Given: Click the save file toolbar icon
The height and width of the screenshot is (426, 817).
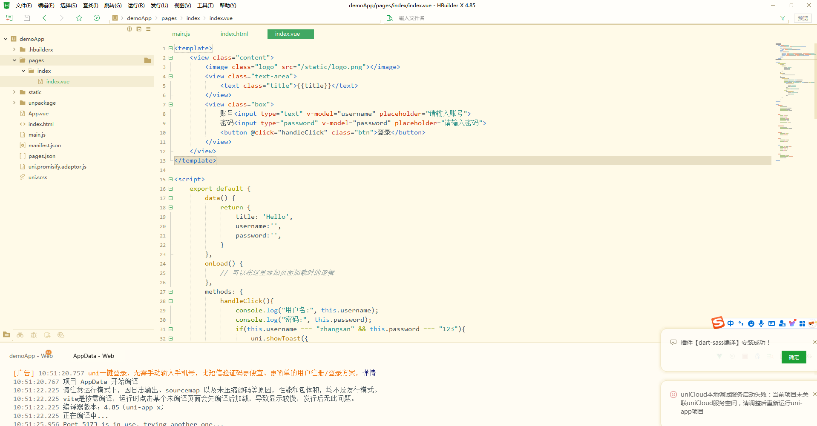Looking at the screenshot, I should (27, 18).
